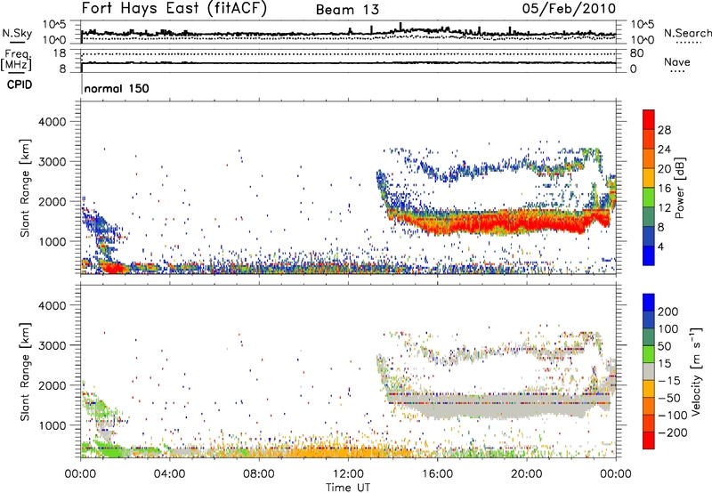Pick the grey ±15 segment of velocity colorbar
Image resolution: width=712 pixels, height=493 pixels.
point(649,371)
